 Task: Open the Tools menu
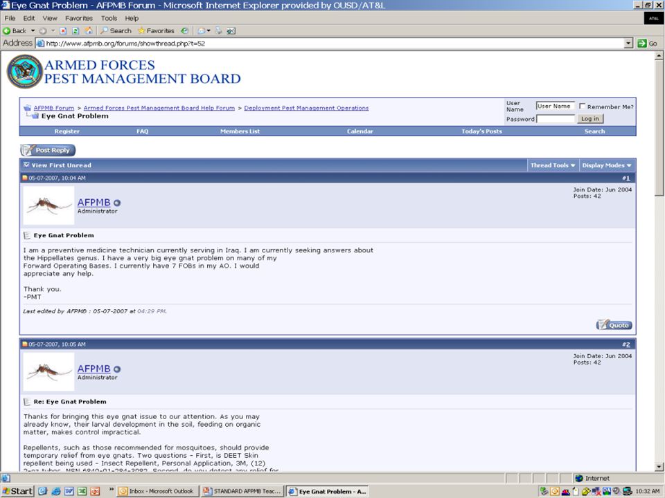coord(109,18)
